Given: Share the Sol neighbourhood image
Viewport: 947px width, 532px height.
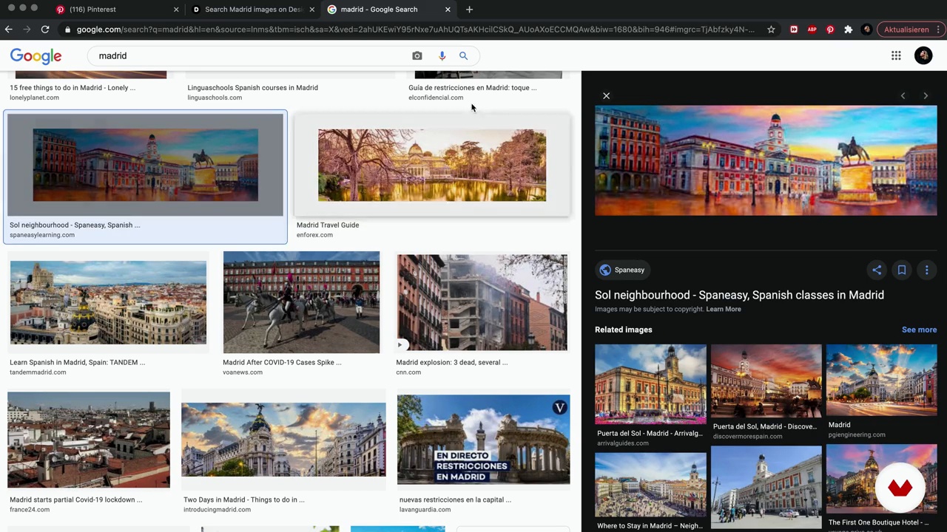Looking at the screenshot, I should click(877, 270).
